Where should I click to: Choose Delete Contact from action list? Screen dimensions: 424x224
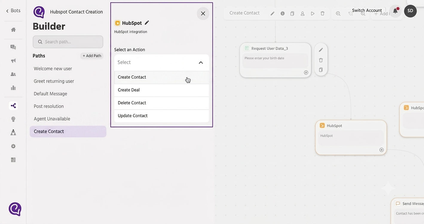coord(161,103)
